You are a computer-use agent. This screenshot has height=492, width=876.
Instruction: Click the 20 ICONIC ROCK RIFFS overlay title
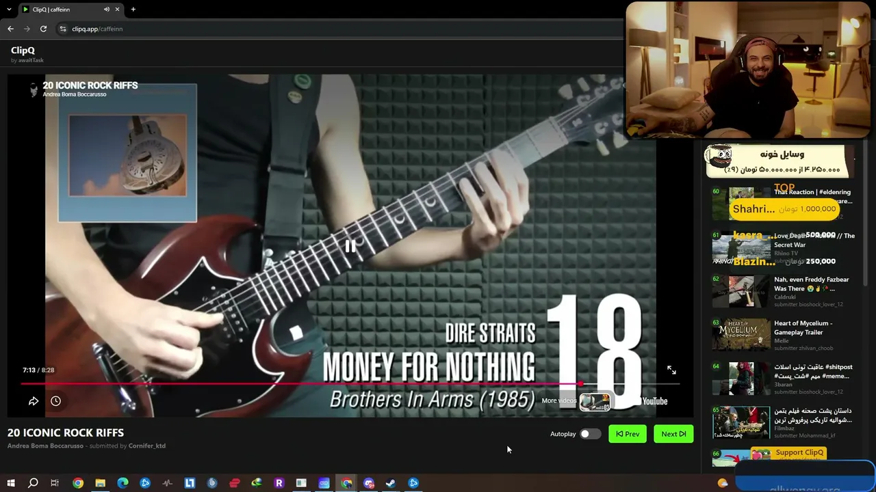click(x=90, y=85)
